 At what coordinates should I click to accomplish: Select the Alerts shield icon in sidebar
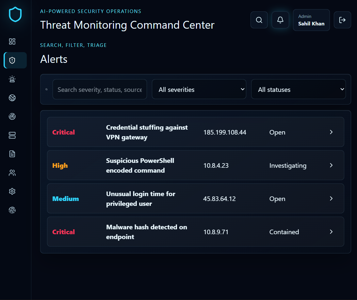pyautogui.click(x=12, y=60)
